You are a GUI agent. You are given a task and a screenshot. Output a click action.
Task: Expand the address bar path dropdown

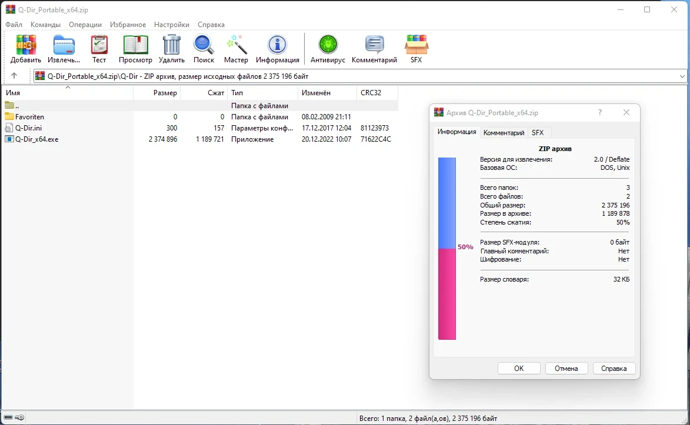[682, 76]
